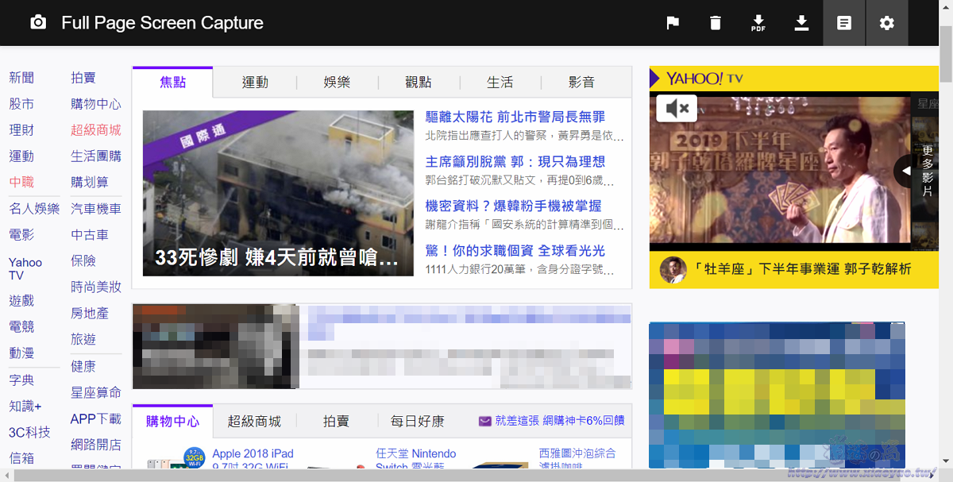The width and height of the screenshot is (953, 482).
Task: Open 中古車 sidebar link
Action: coord(90,235)
